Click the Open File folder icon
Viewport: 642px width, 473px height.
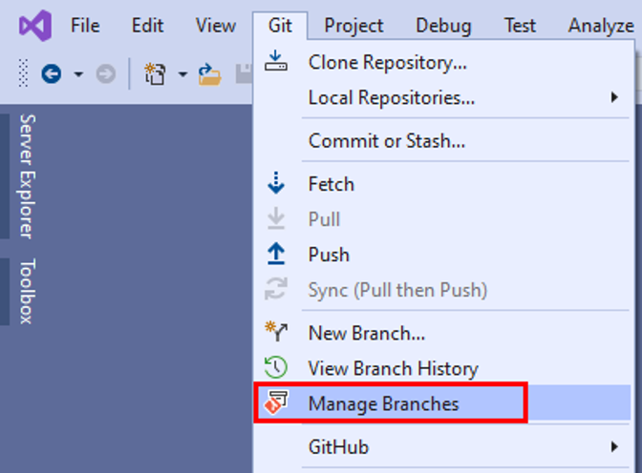pyautogui.click(x=209, y=74)
